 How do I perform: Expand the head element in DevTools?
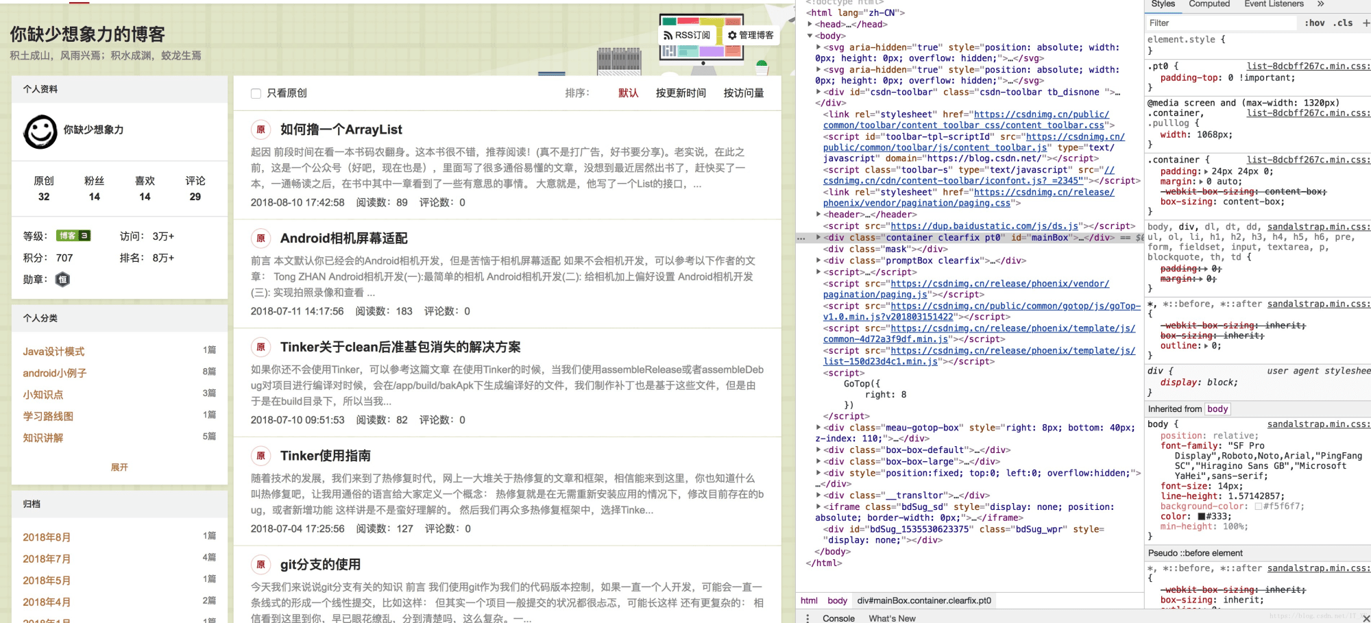(810, 24)
